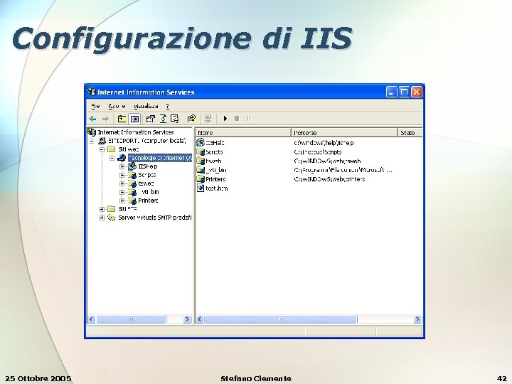The image size is (512, 384).
Task: Toggle the Show/Hide console tree icon
Action: click(134, 119)
